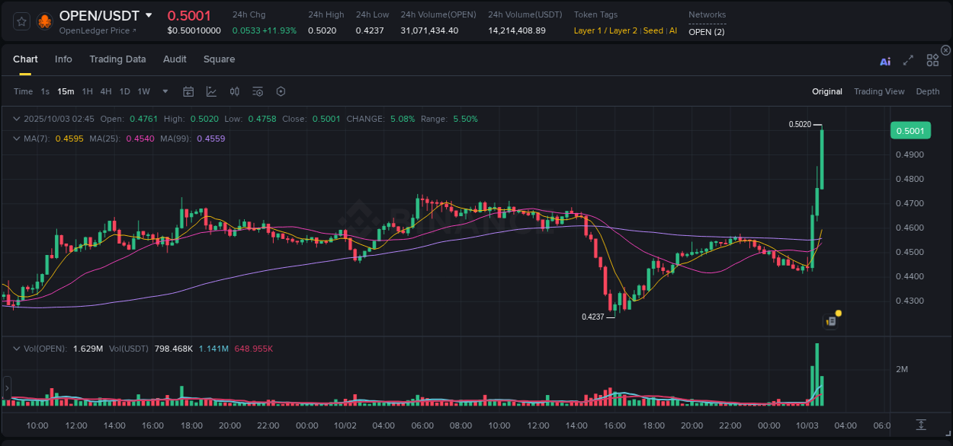Click the Seed token tag link
The width and height of the screenshot is (953, 446).
tap(652, 31)
